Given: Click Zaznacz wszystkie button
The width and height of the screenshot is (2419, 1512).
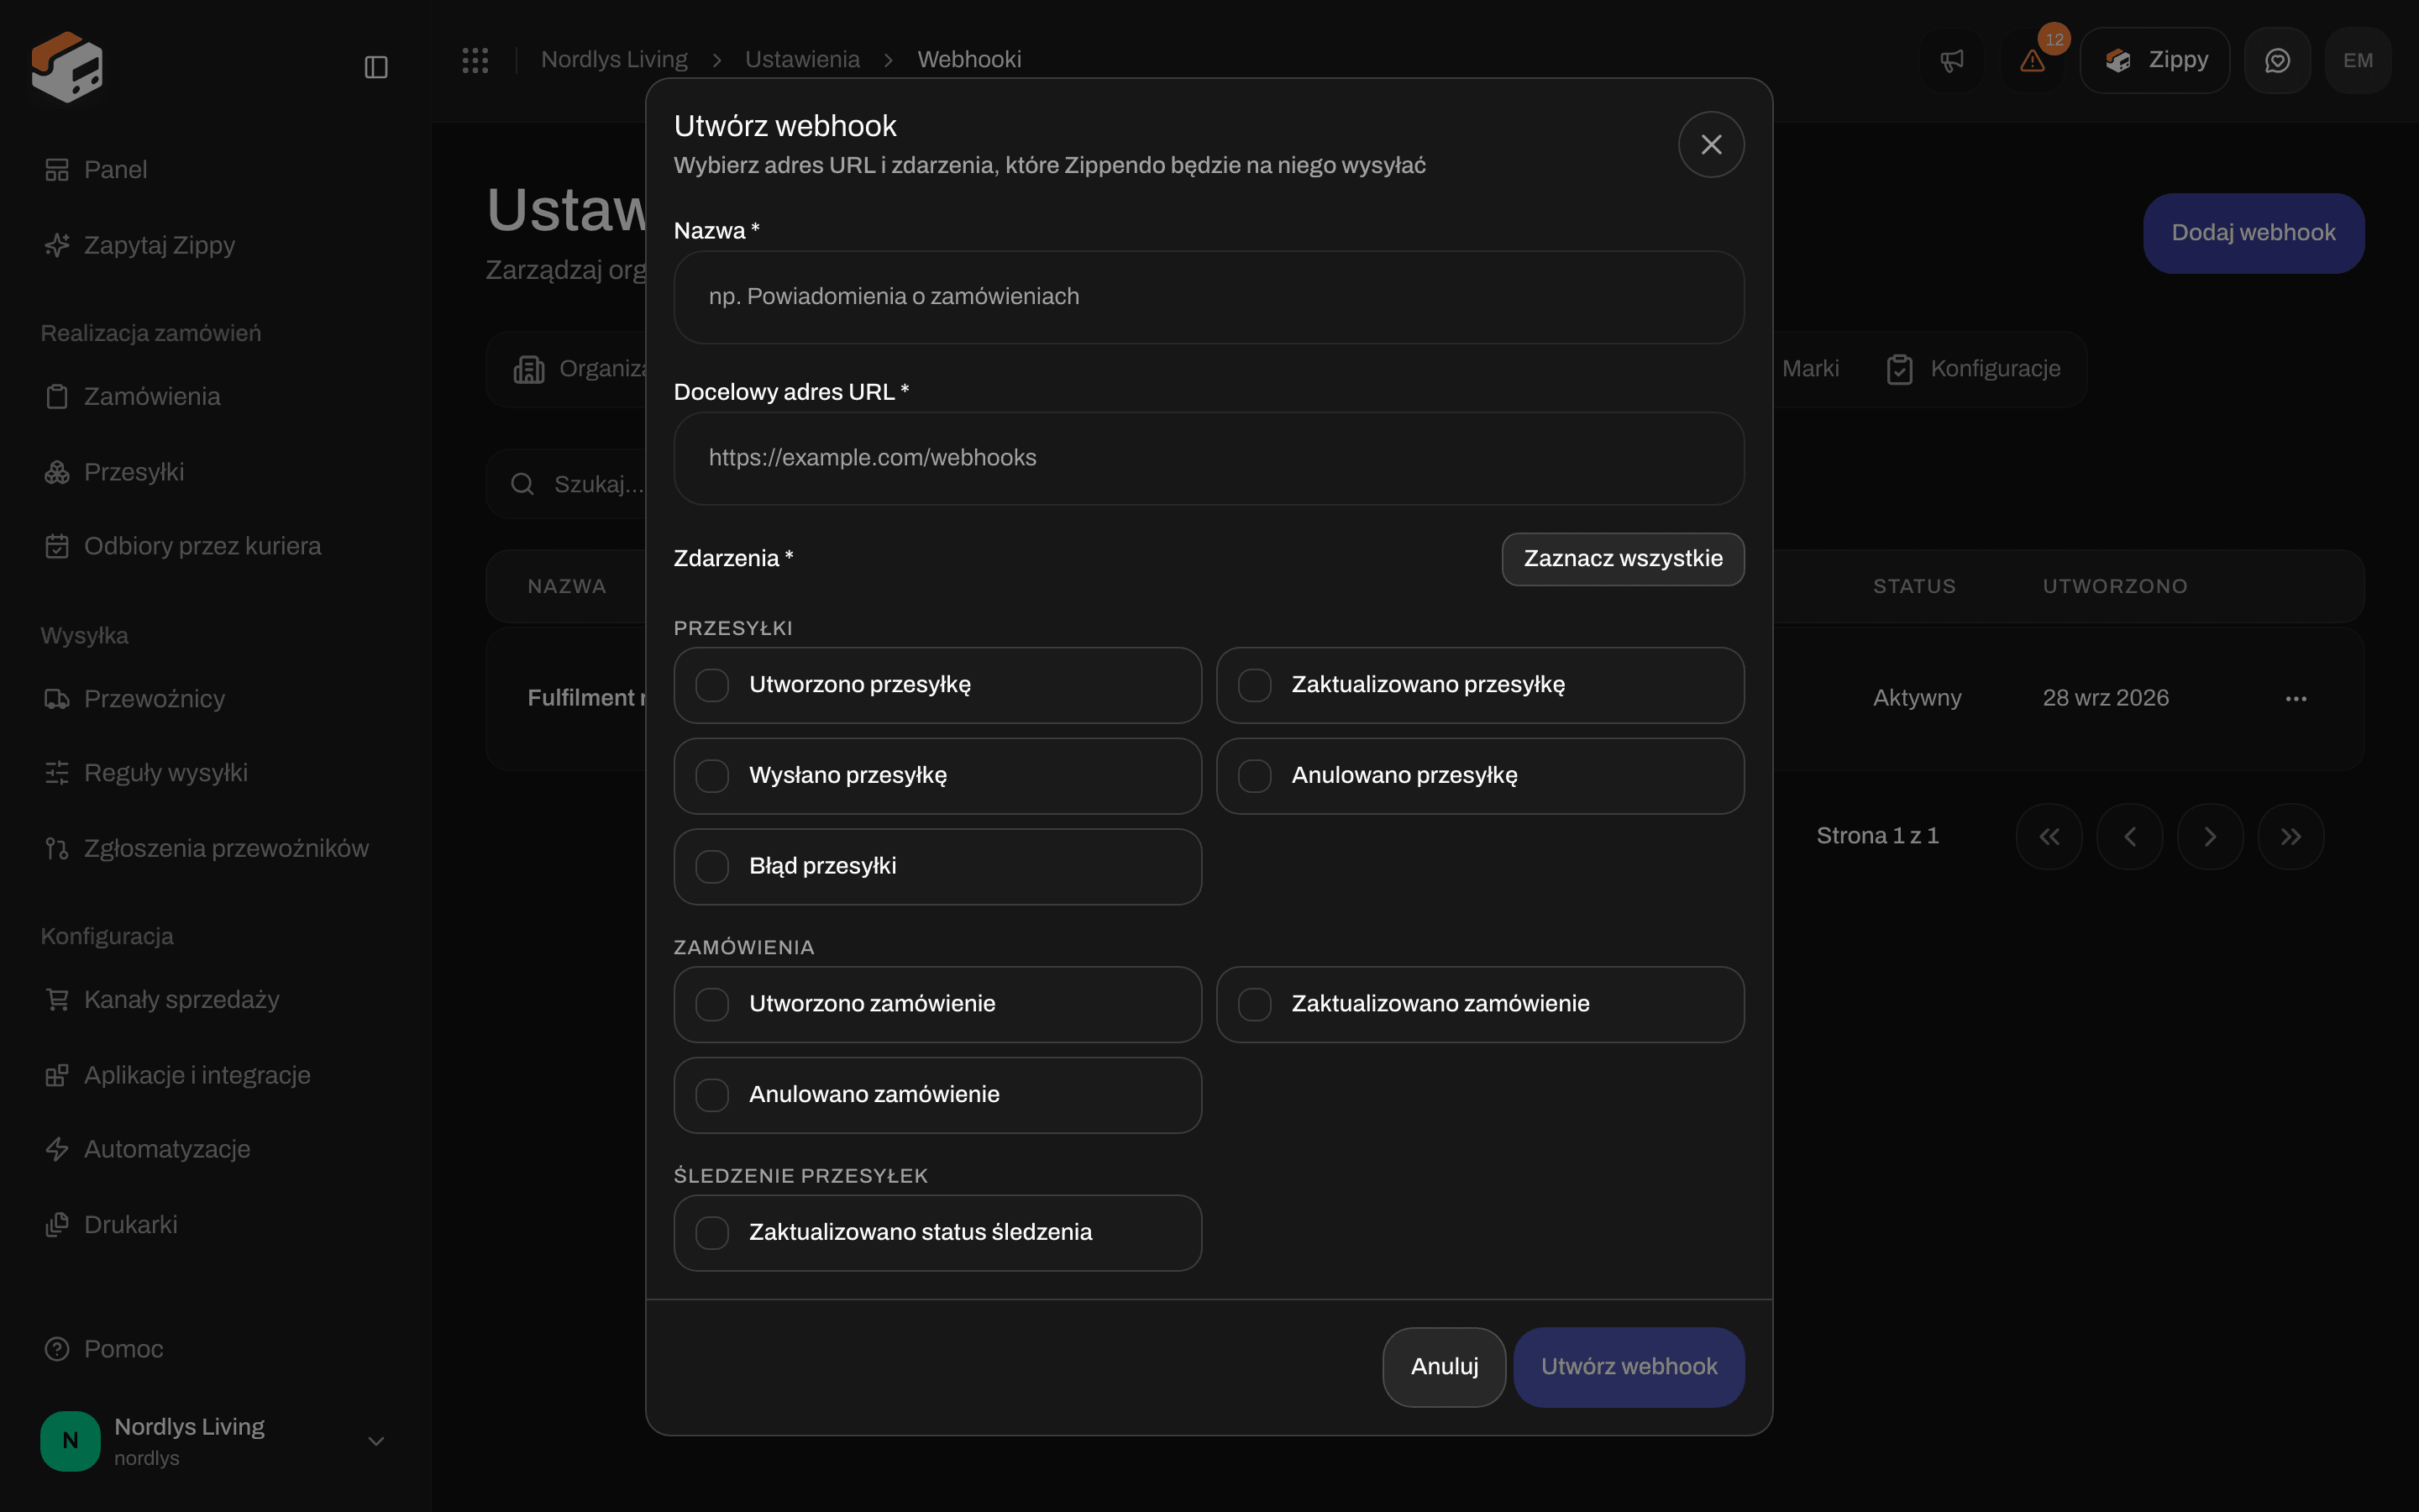Looking at the screenshot, I should pyautogui.click(x=1624, y=559).
